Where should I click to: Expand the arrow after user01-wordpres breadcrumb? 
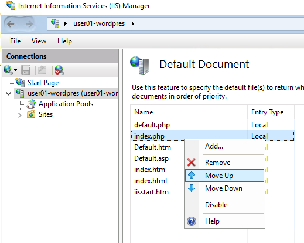133,24
